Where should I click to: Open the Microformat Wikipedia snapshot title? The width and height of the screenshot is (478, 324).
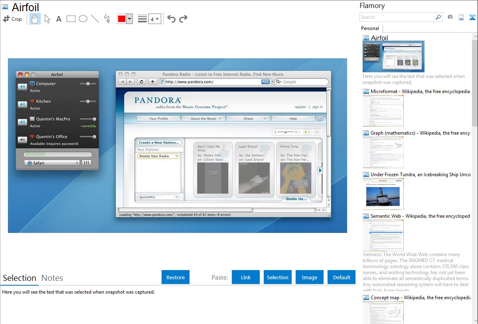click(x=420, y=91)
